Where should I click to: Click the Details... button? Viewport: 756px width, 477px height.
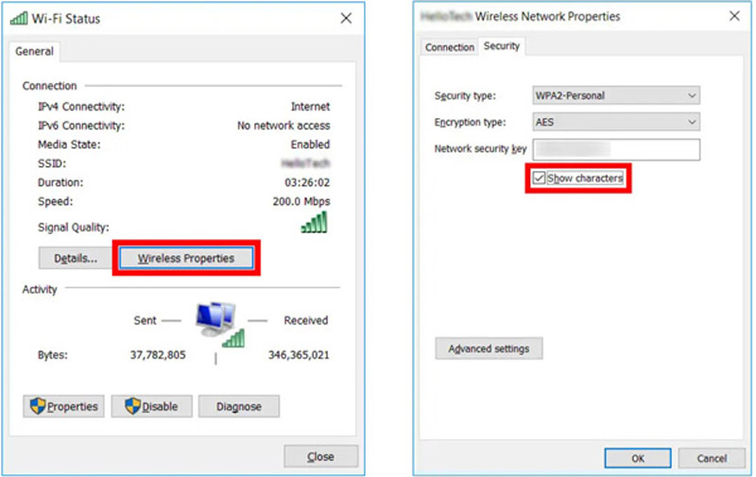(x=75, y=258)
